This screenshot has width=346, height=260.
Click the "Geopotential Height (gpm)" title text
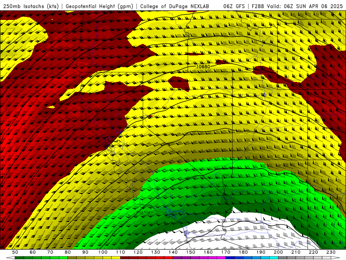click(x=99, y=6)
